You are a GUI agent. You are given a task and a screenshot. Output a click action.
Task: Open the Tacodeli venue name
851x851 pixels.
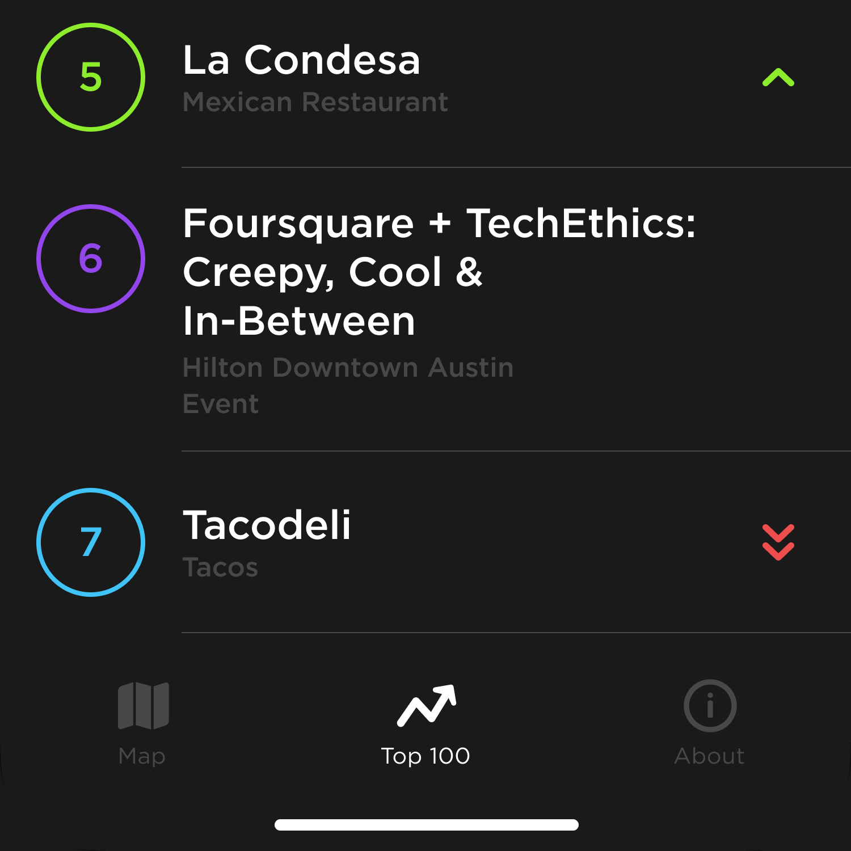[267, 525]
